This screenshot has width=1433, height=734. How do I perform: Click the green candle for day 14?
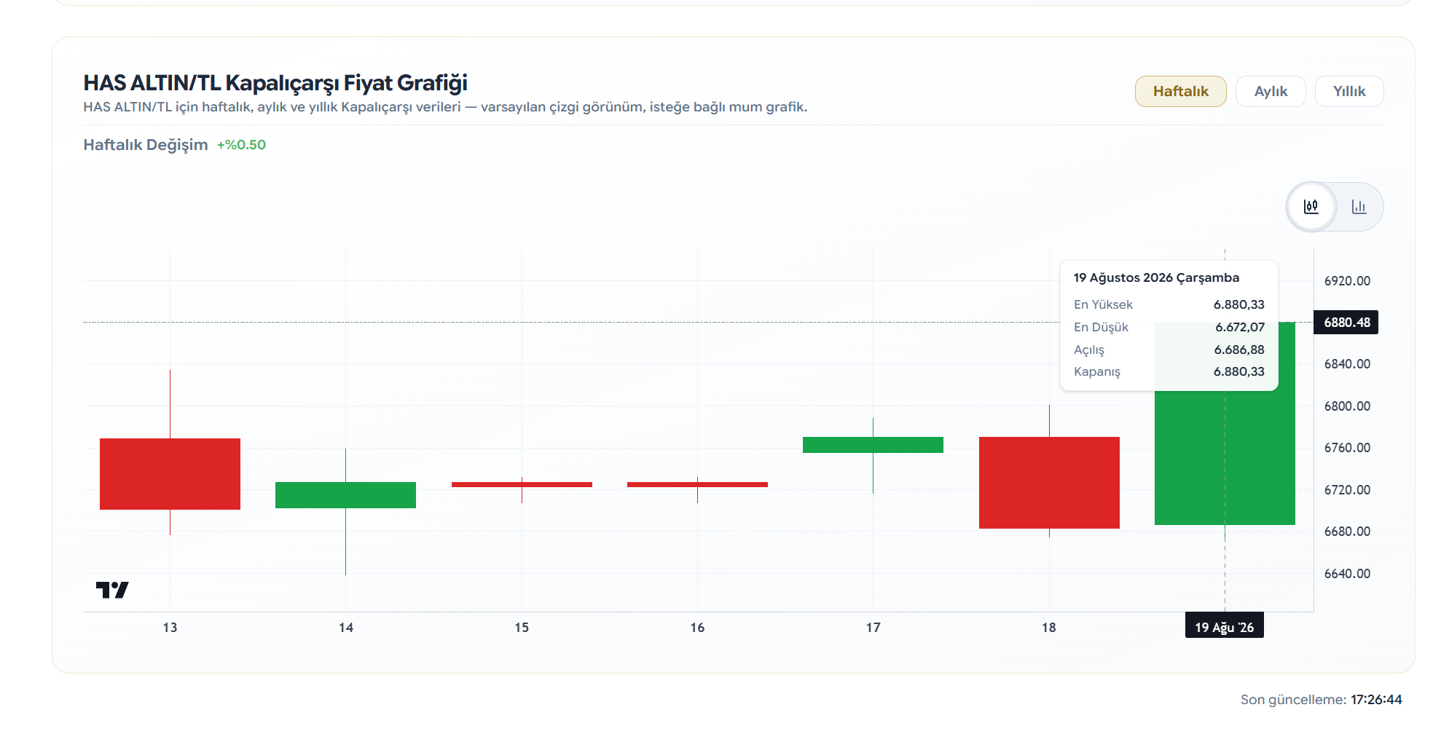[345, 495]
